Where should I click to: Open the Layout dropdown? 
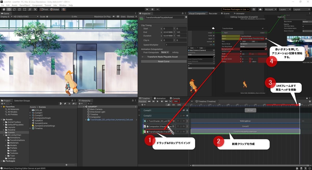(x=301, y=9)
